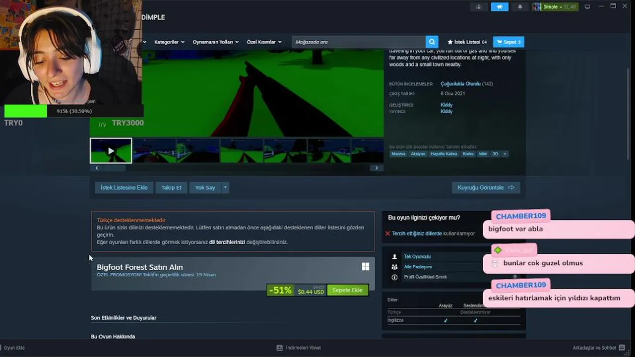Open the publisher Kiddy link

point(446,111)
